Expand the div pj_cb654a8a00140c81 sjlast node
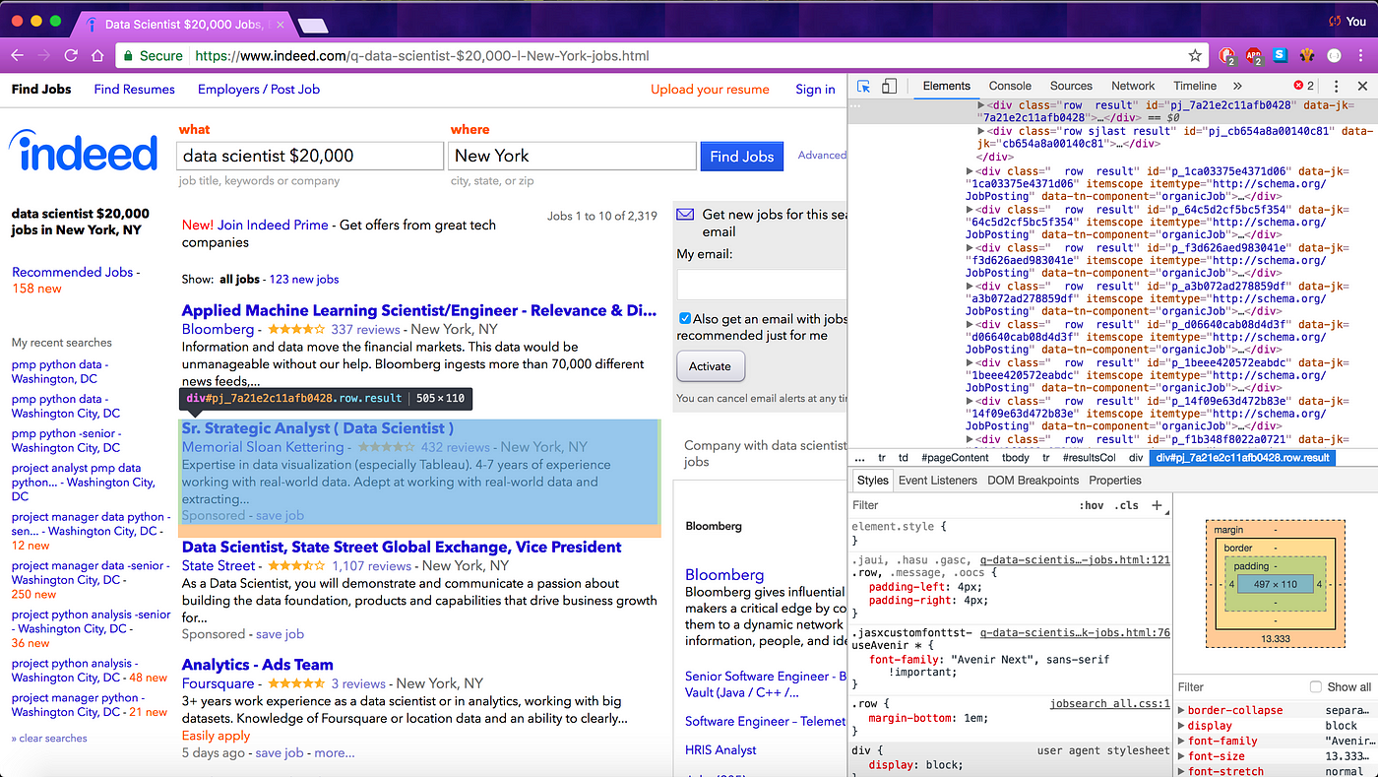Screen dimensions: 1378x777 [x=981, y=131]
